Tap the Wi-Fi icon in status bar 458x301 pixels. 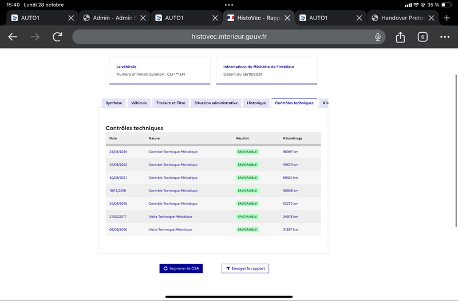[x=416, y=5]
